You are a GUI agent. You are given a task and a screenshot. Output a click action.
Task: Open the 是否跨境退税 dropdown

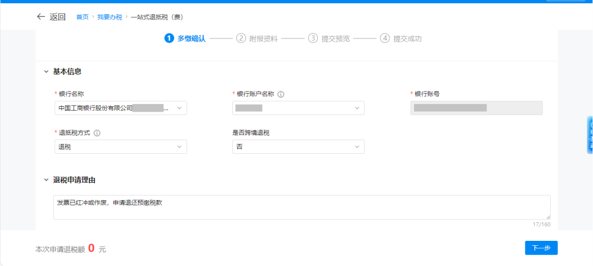(298, 147)
